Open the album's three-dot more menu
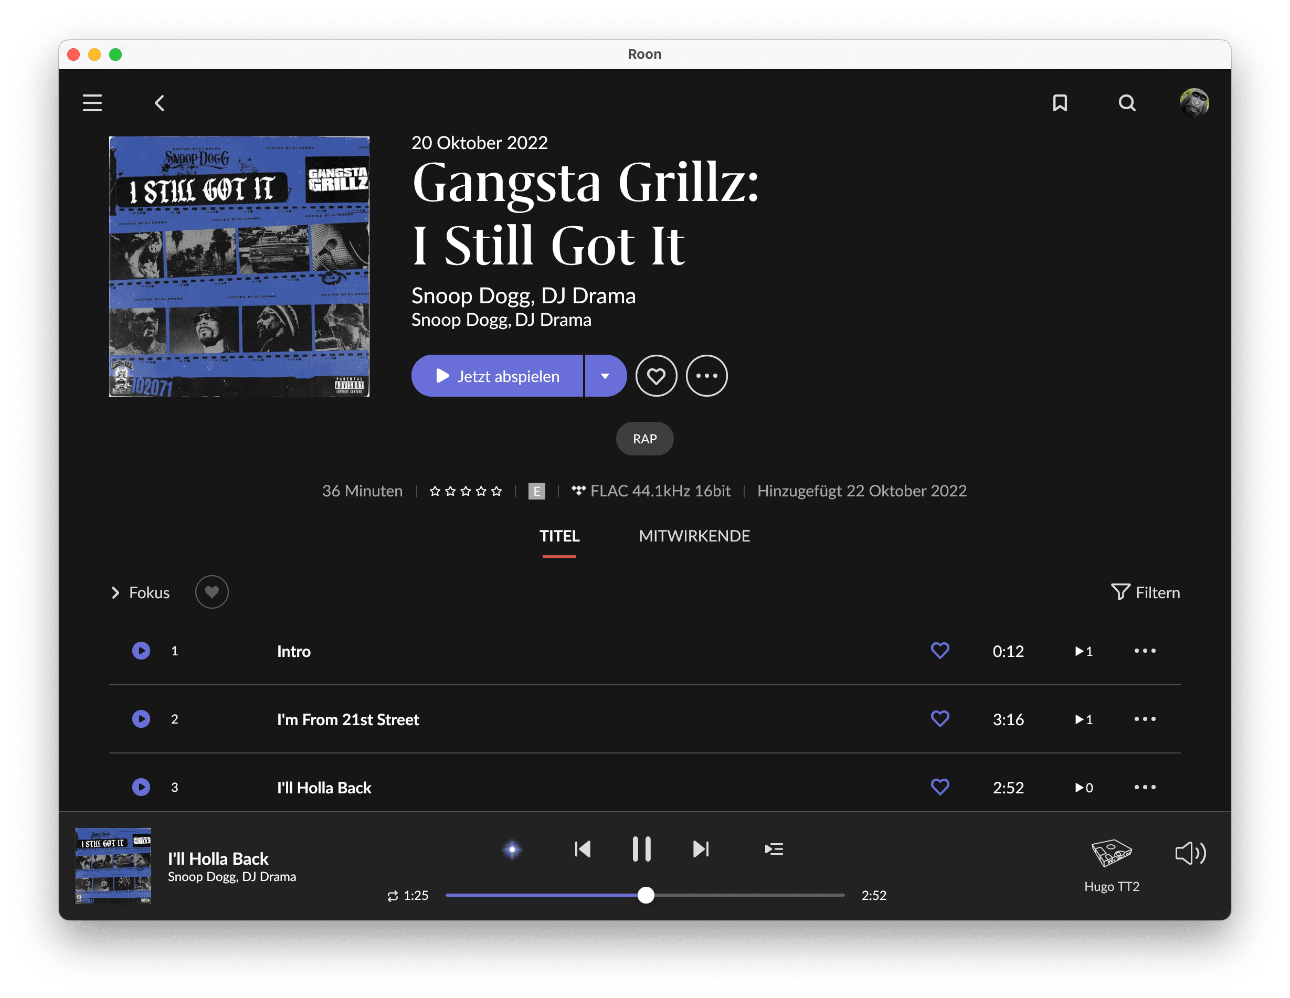 pos(706,376)
